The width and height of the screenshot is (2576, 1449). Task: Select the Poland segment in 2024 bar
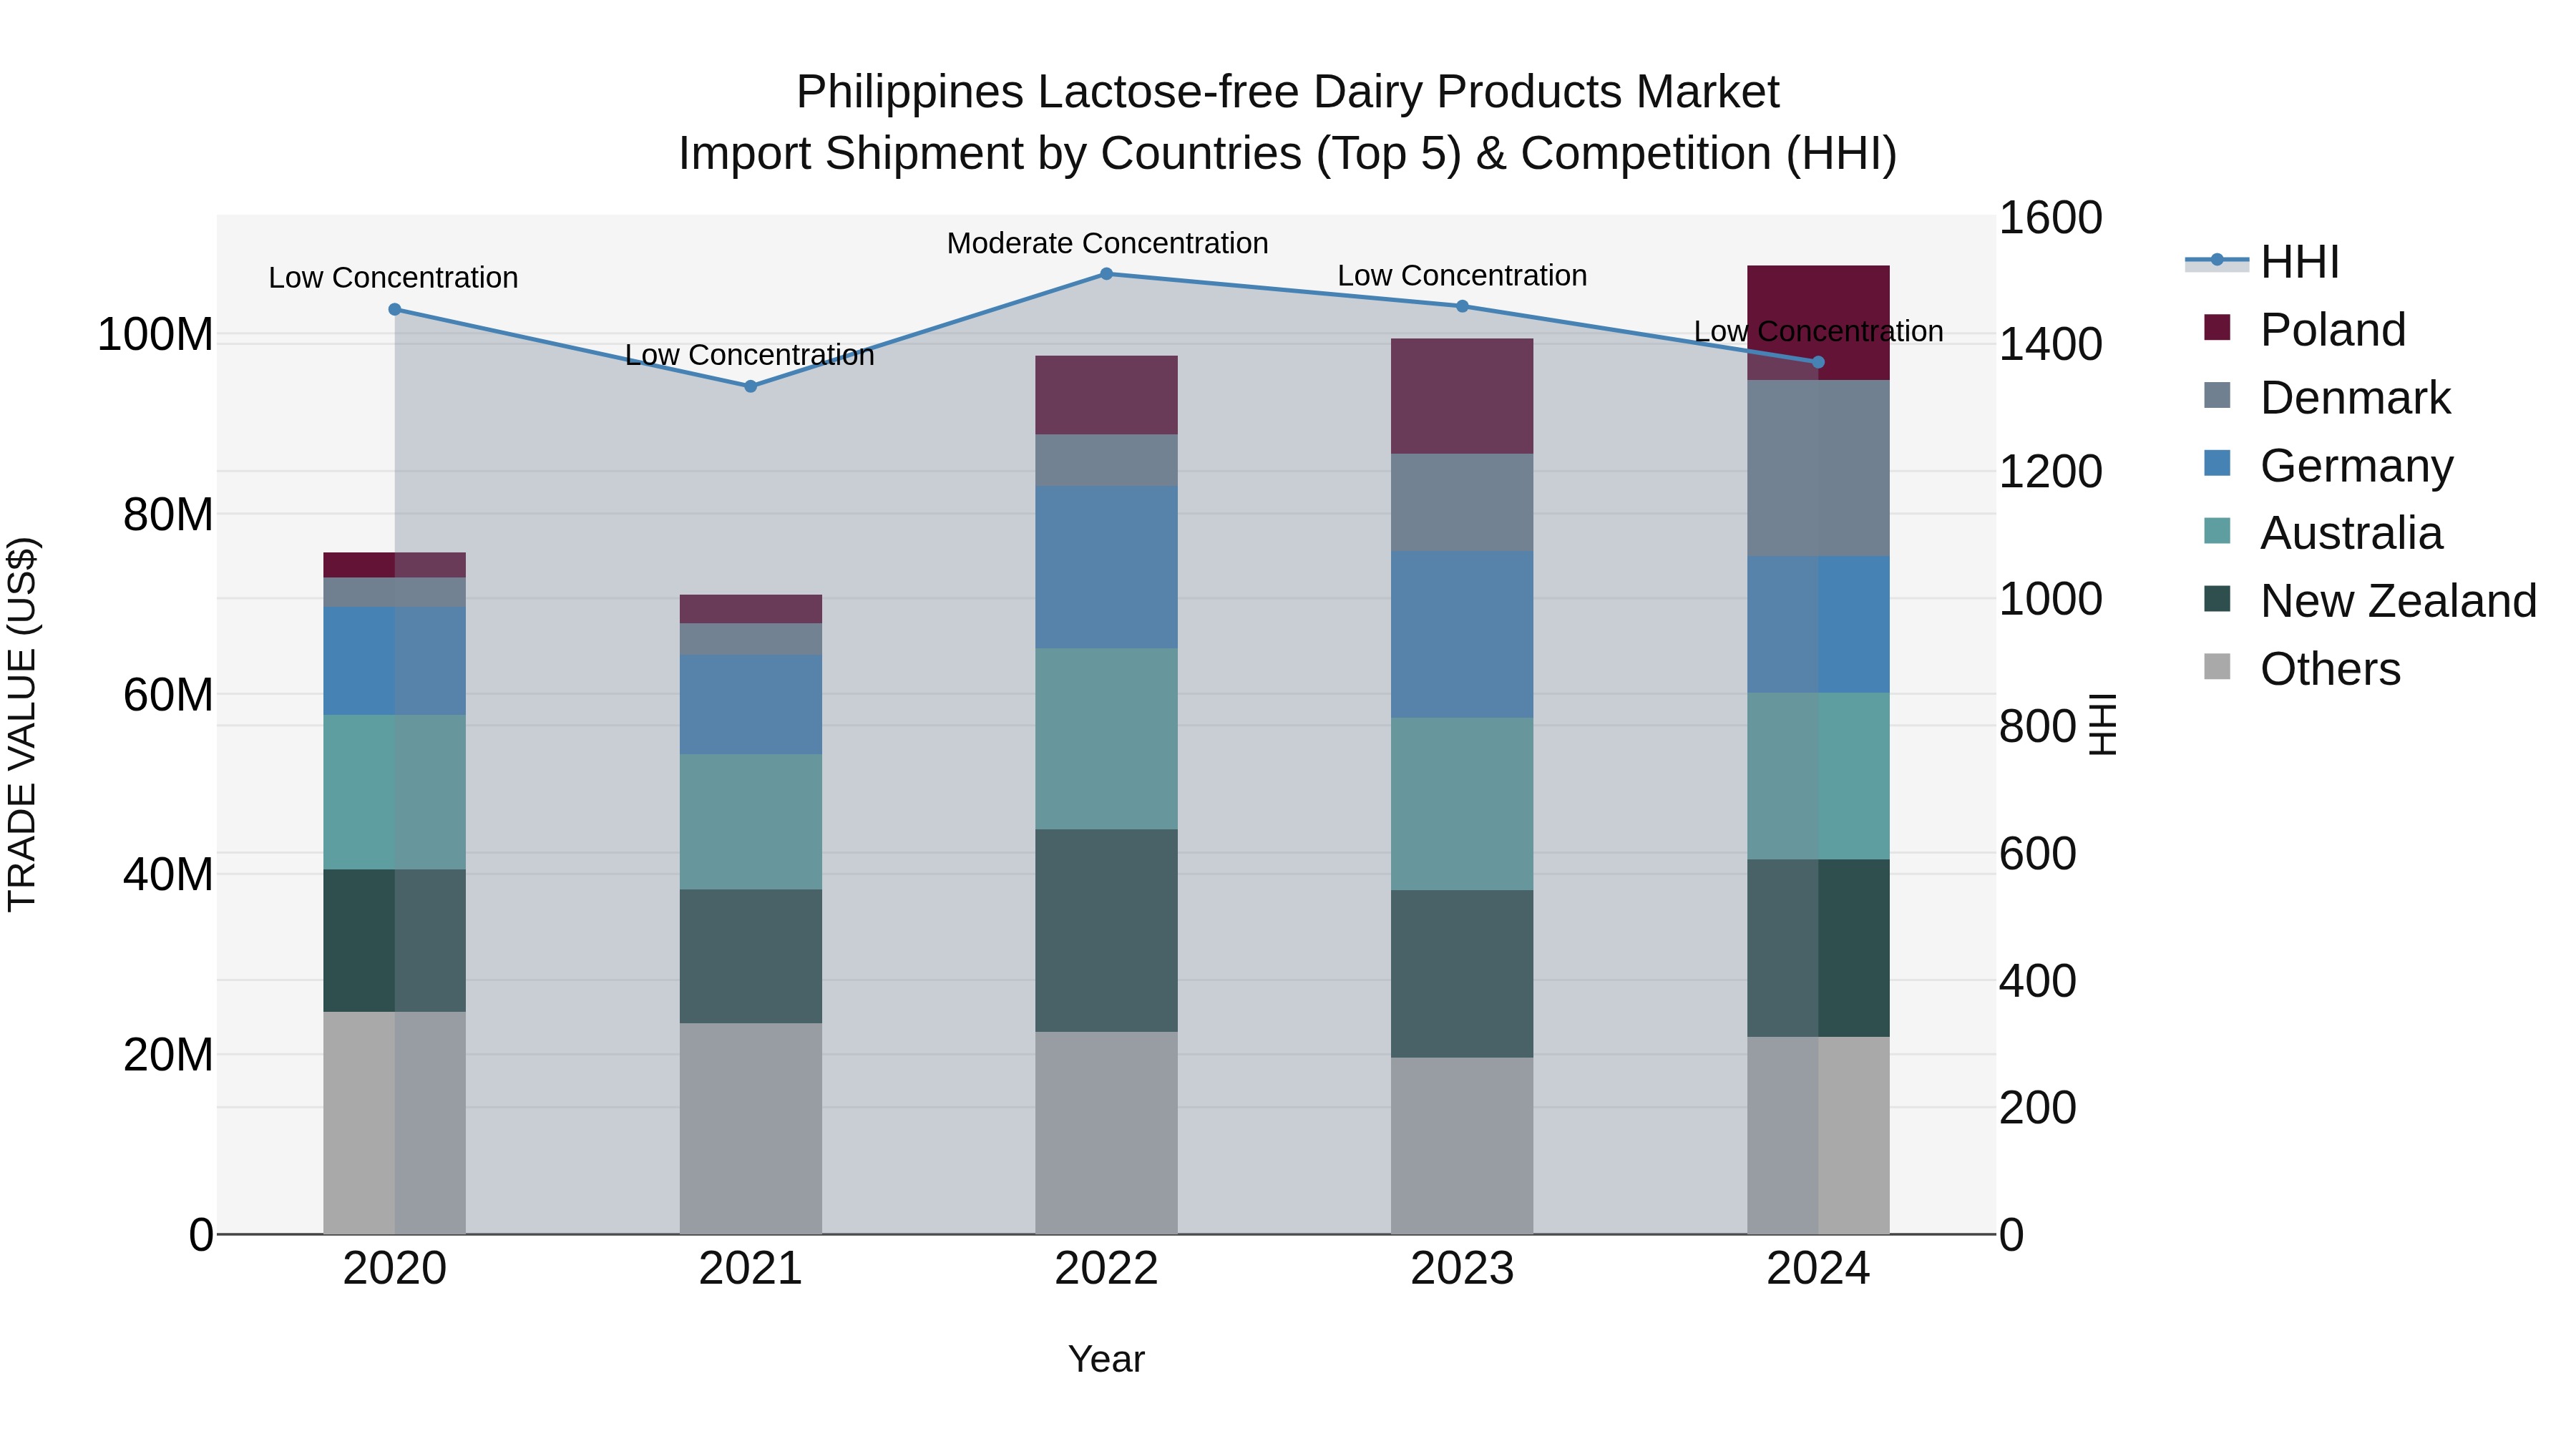pyautogui.click(x=1818, y=323)
